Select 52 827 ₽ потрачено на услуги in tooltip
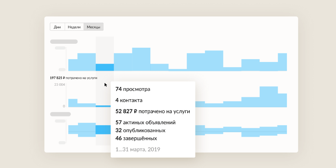The image size is (336, 168). click(153, 111)
